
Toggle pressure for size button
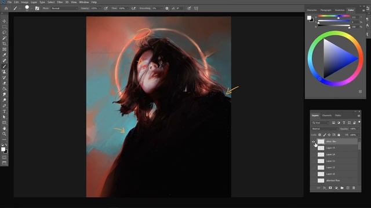(189, 9)
